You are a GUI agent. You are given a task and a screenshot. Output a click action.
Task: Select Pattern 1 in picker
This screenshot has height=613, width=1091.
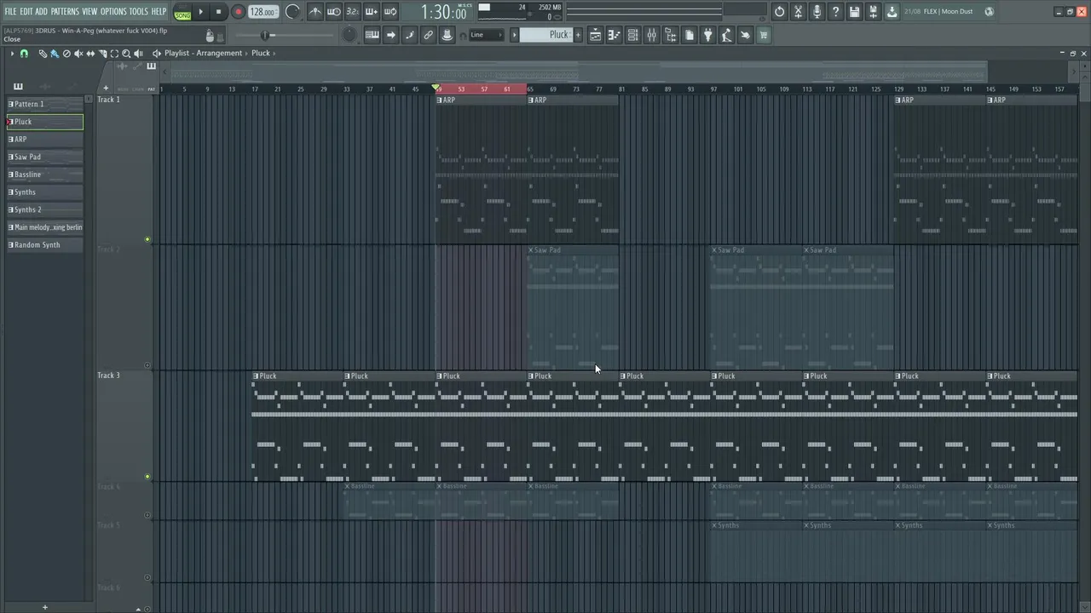(x=45, y=104)
